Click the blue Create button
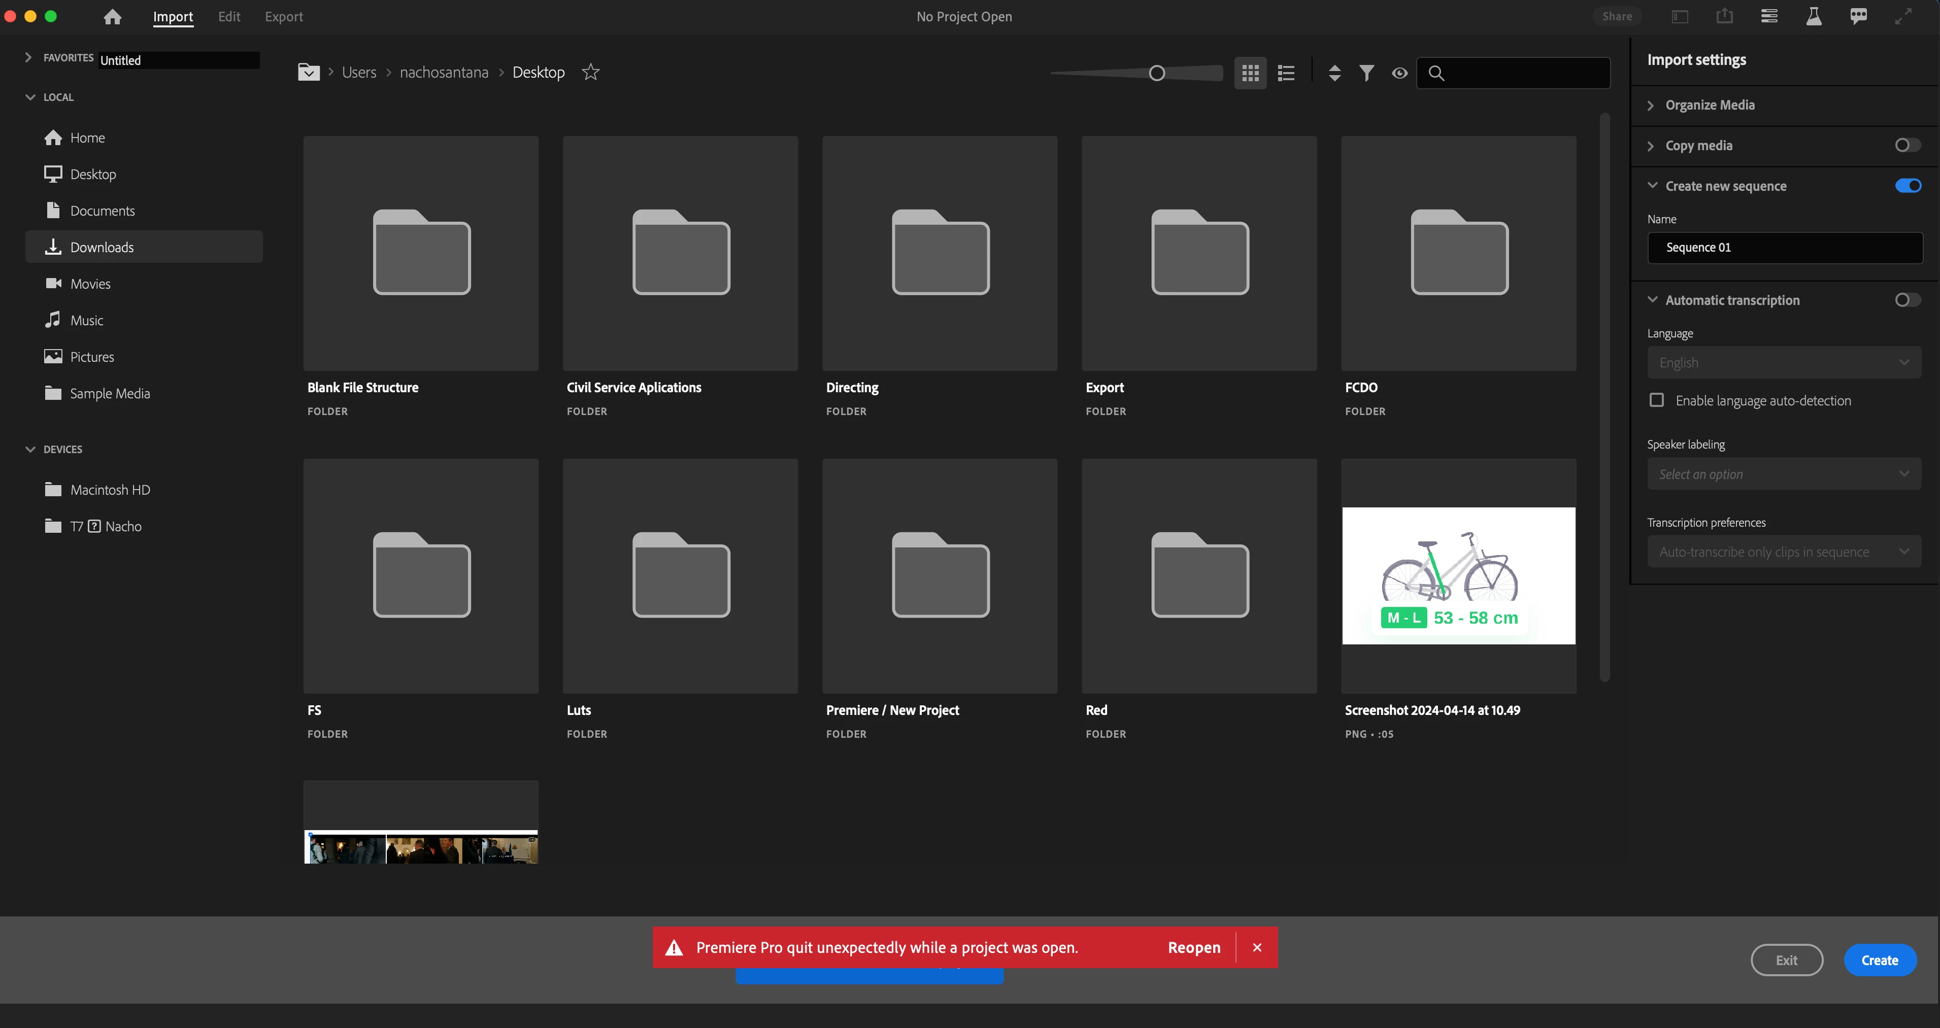Image resolution: width=1940 pixels, height=1028 pixels. point(1879,961)
